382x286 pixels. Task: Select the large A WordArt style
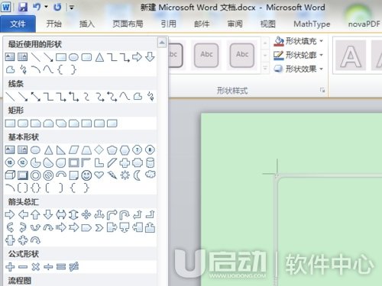click(x=351, y=56)
